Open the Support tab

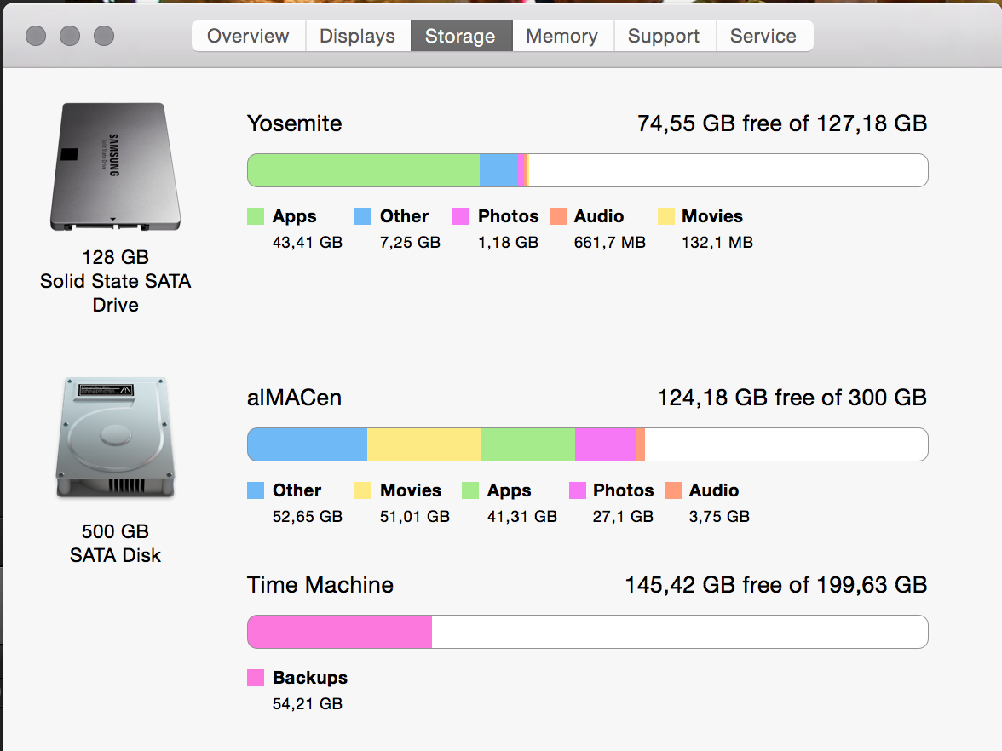(x=664, y=36)
